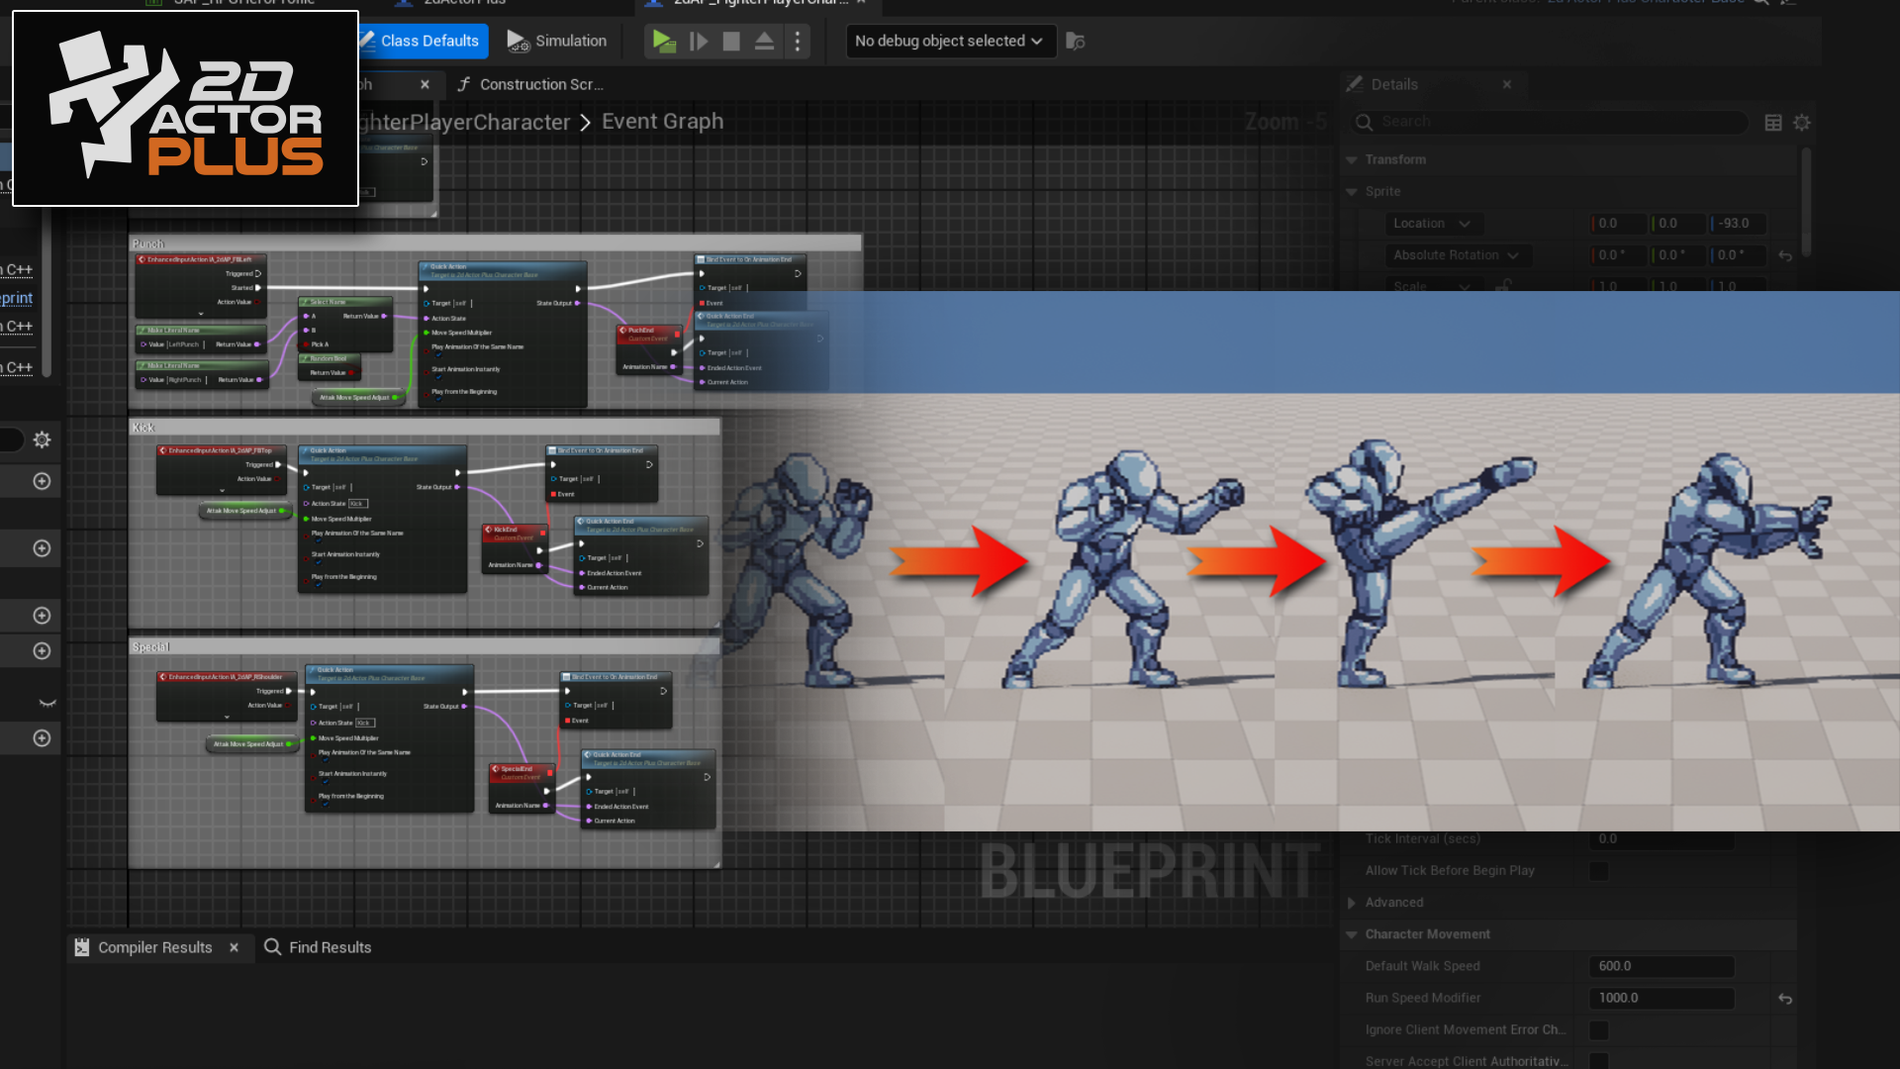Open the Details panel view options gear icon
The height and width of the screenshot is (1069, 1900).
tap(1801, 122)
